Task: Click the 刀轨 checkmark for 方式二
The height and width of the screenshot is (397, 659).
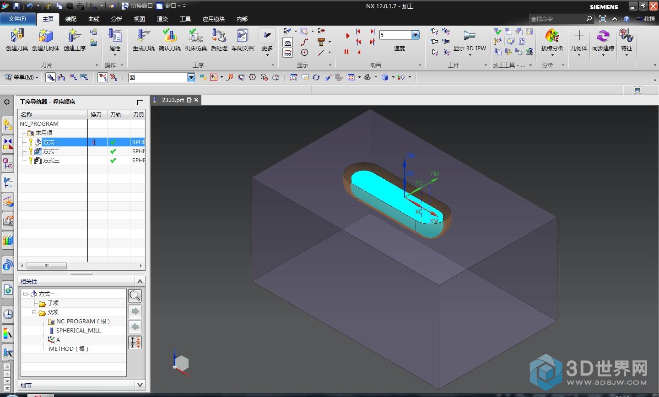Action: [x=113, y=151]
